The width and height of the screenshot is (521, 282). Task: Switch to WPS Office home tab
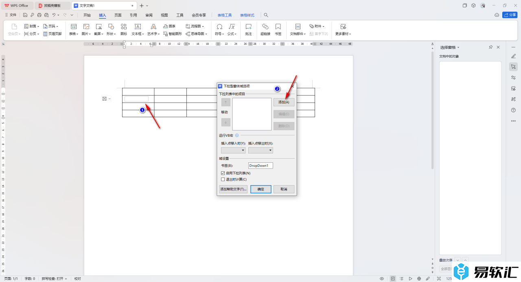click(x=16, y=6)
